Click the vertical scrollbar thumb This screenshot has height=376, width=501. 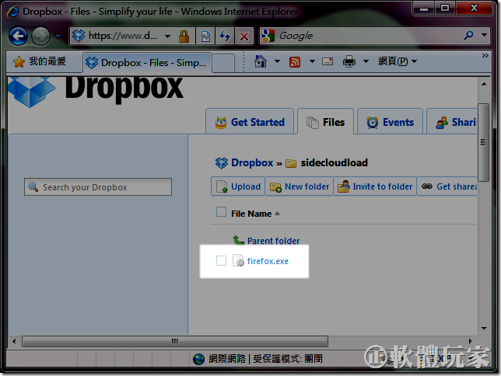tap(484, 142)
